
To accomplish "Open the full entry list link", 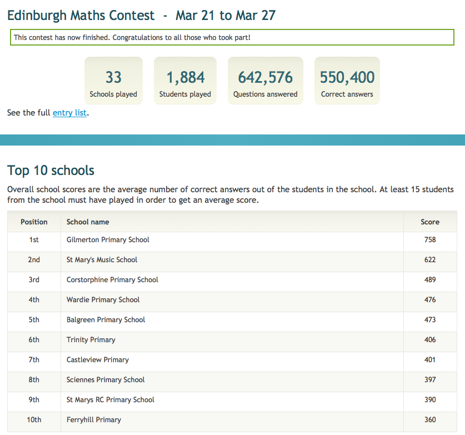I will click(69, 113).
